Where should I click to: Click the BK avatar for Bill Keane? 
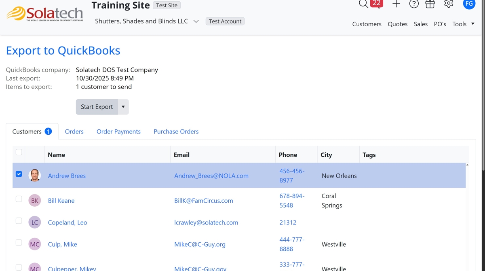coord(35,201)
